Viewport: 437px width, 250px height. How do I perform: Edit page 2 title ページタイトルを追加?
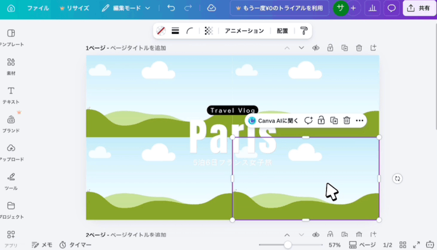click(138, 235)
